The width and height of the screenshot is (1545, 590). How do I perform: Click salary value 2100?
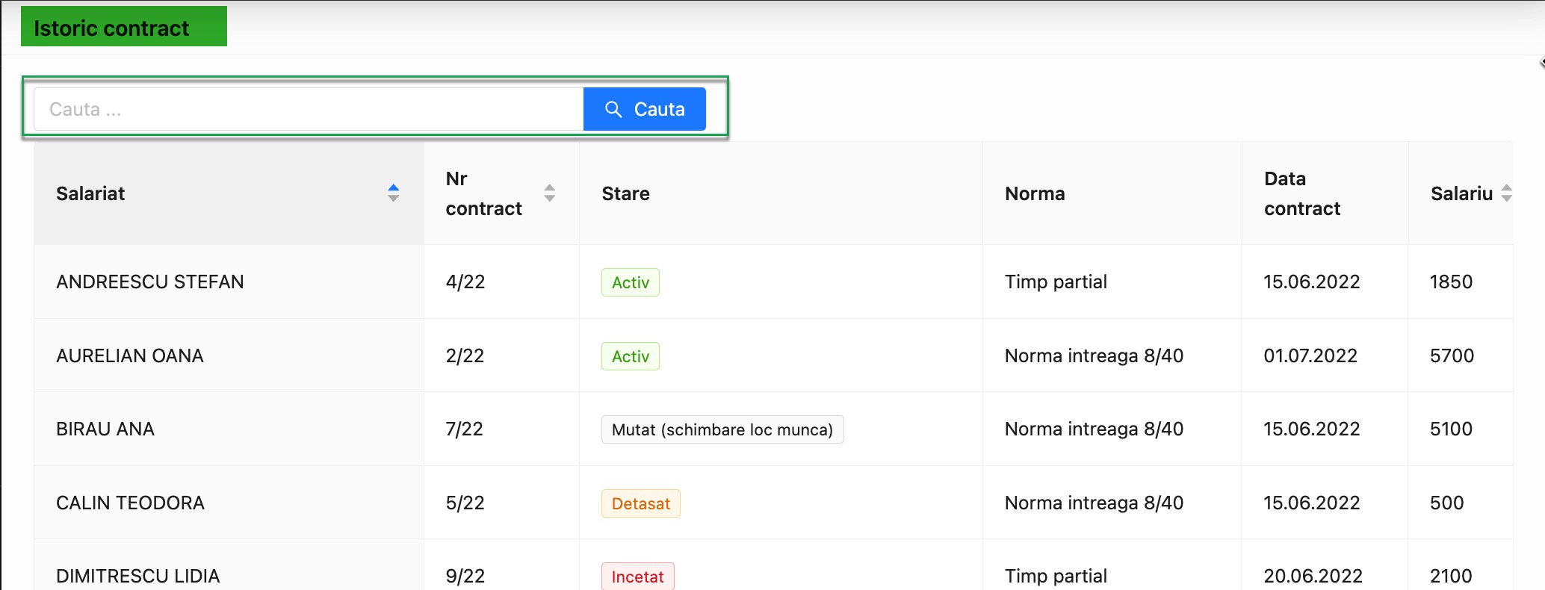tap(1451, 576)
